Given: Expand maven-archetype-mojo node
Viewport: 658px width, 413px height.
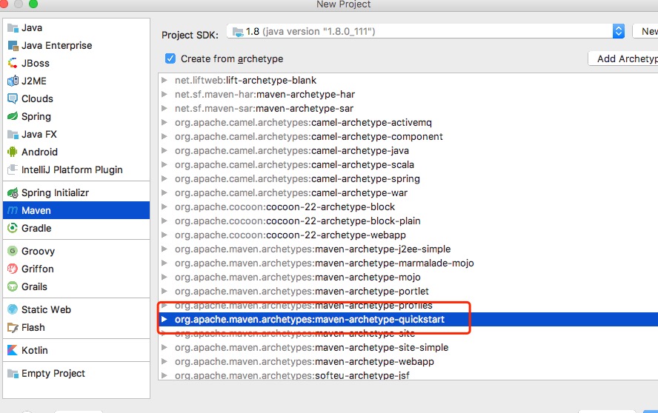Looking at the screenshot, I should point(164,277).
